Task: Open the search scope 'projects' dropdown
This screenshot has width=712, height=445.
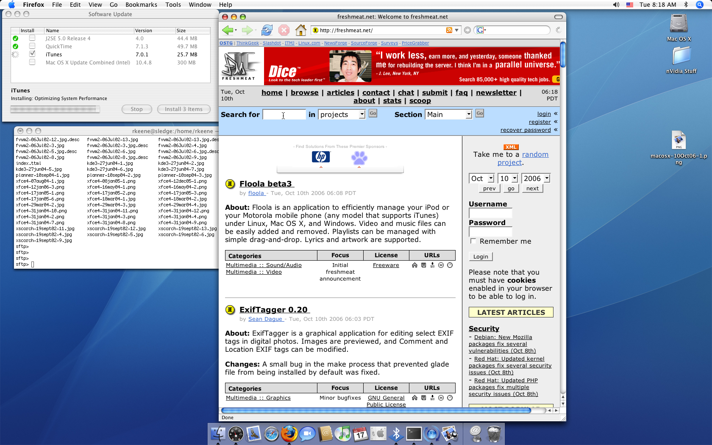Action: (x=342, y=114)
